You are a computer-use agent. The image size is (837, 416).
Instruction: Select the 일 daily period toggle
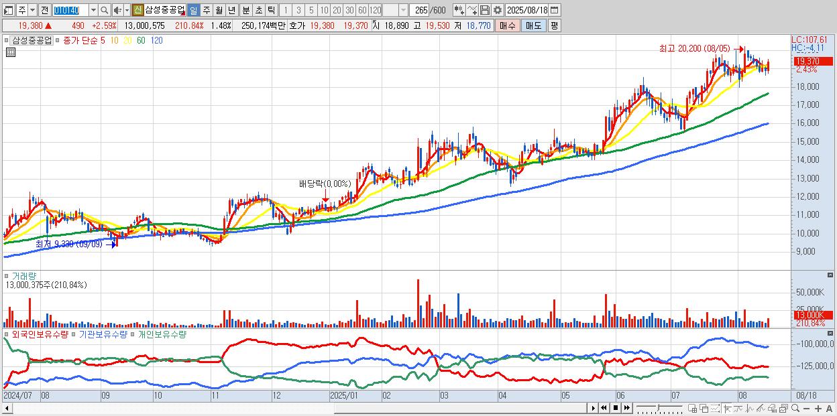193,10
